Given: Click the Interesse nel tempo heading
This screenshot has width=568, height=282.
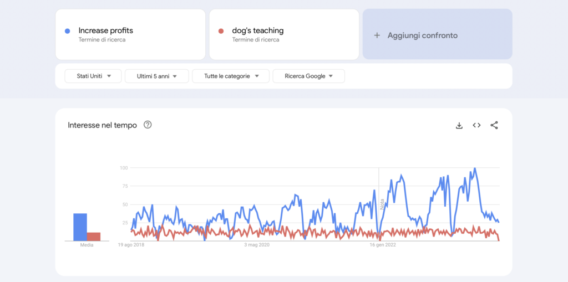Looking at the screenshot, I should (102, 125).
